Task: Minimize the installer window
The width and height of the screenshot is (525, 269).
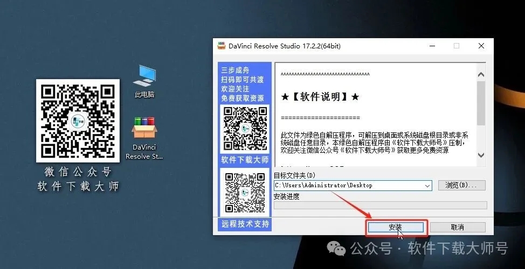Action: [x=432, y=46]
